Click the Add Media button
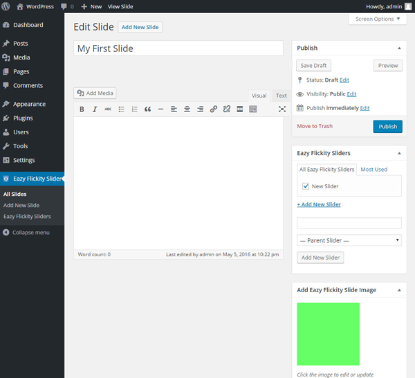Image resolution: width=415 pixels, height=378 pixels. pyautogui.click(x=95, y=93)
